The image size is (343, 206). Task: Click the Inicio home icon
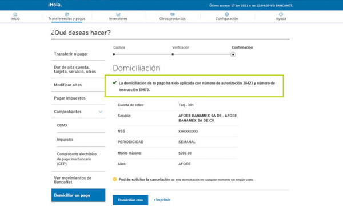tap(15, 14)
